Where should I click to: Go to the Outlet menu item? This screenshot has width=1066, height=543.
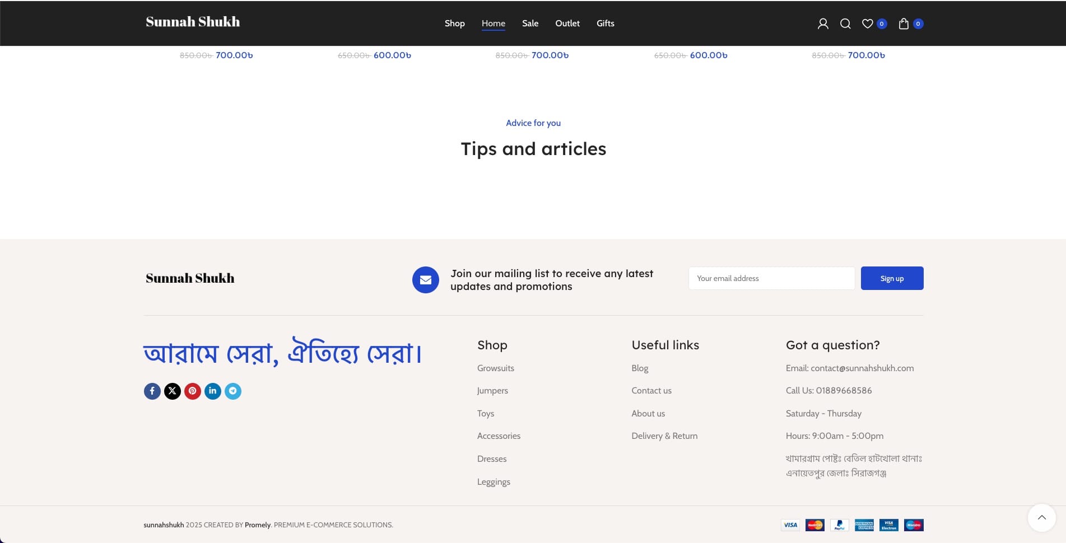(x=567, y=24)
